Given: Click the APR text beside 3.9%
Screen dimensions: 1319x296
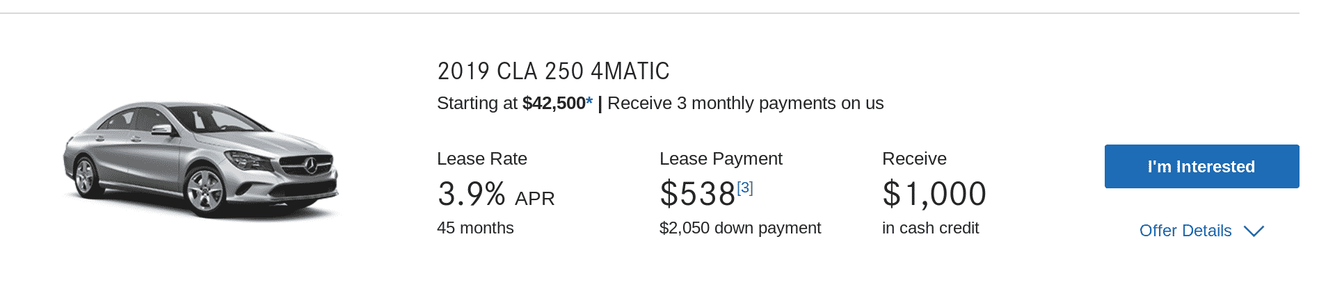Looking at the screenshot, I should point(534,199).
